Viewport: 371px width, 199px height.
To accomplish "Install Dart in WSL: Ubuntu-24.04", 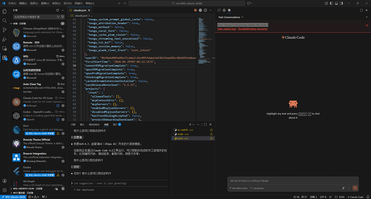I will [x=40, y=134].
